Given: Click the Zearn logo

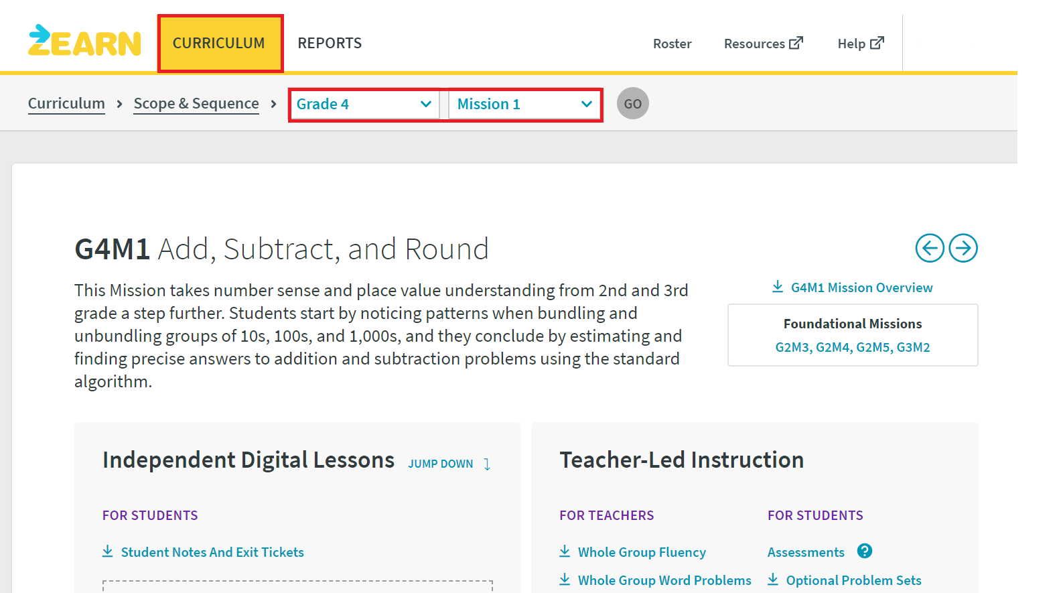Looking at the screenshot, I should click(84, 40).
